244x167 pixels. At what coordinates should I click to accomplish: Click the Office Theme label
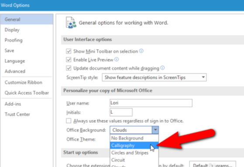[81, 139]
